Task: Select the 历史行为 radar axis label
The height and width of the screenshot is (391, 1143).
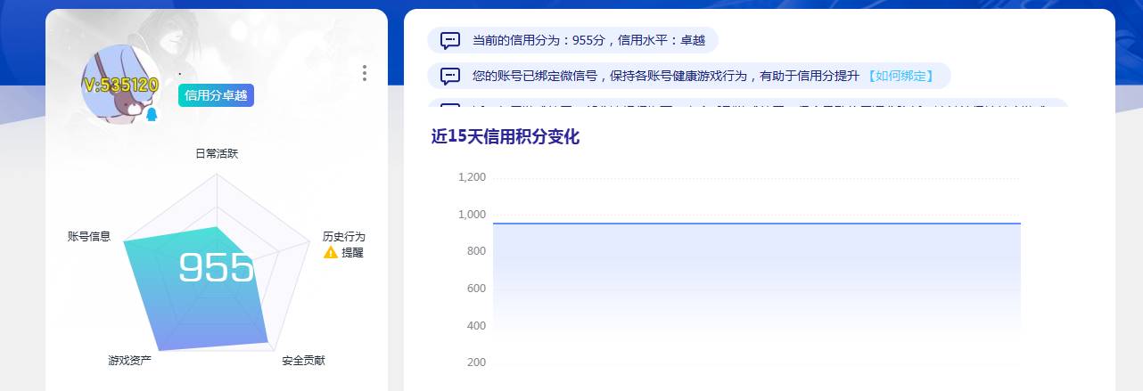Action: pos(343,237)
